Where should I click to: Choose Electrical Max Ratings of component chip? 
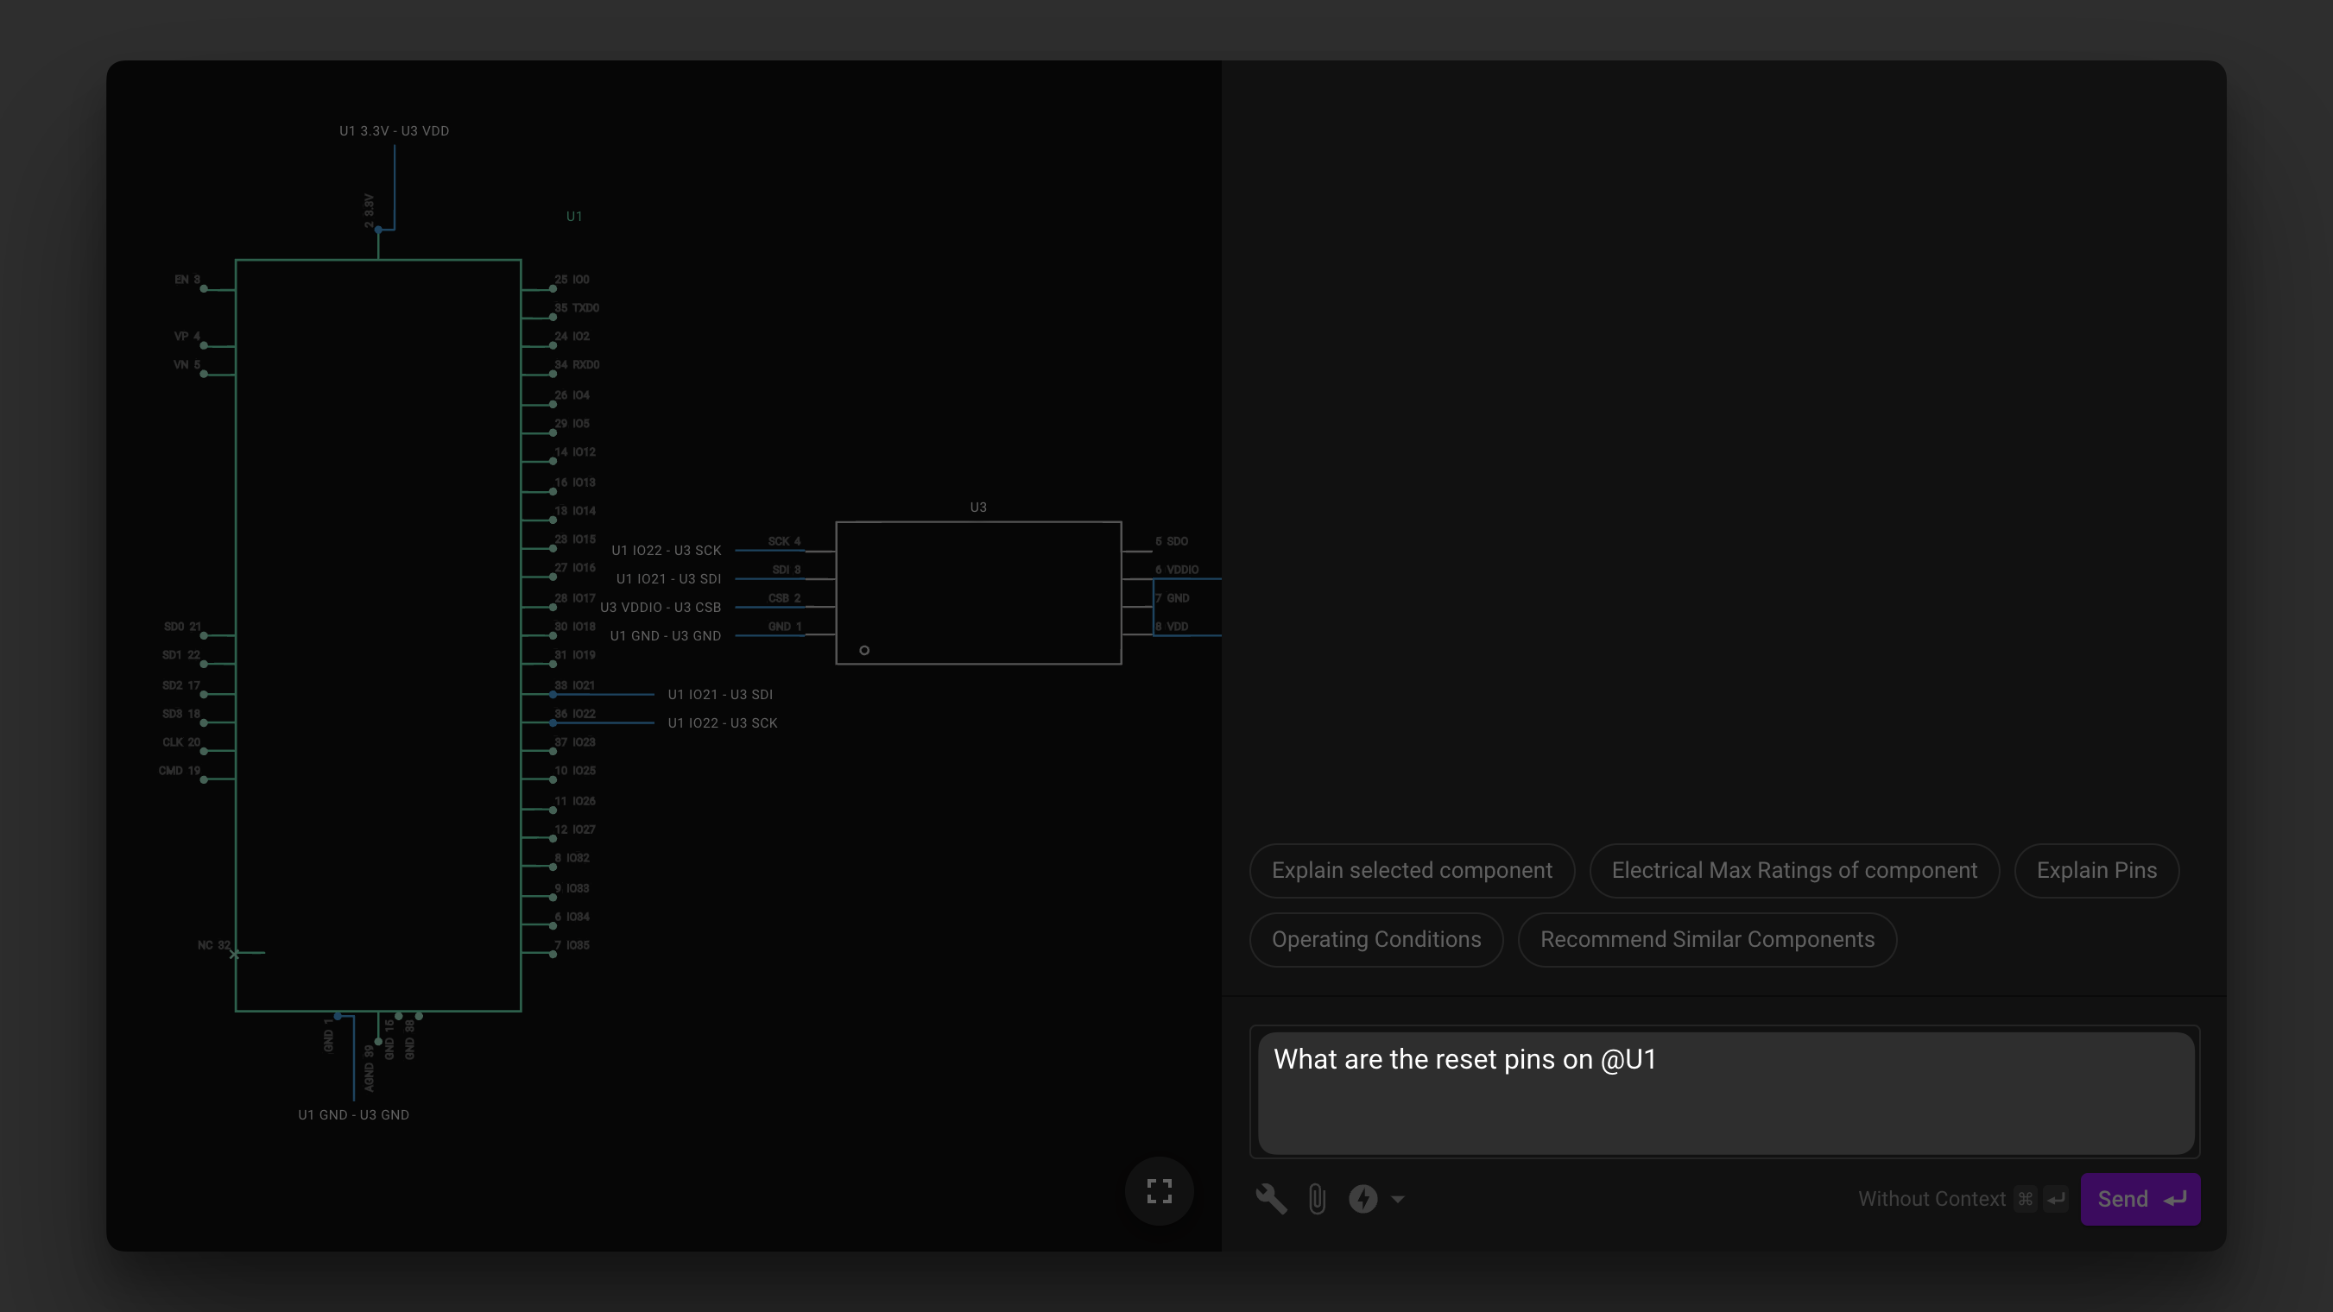point(1793,870)
